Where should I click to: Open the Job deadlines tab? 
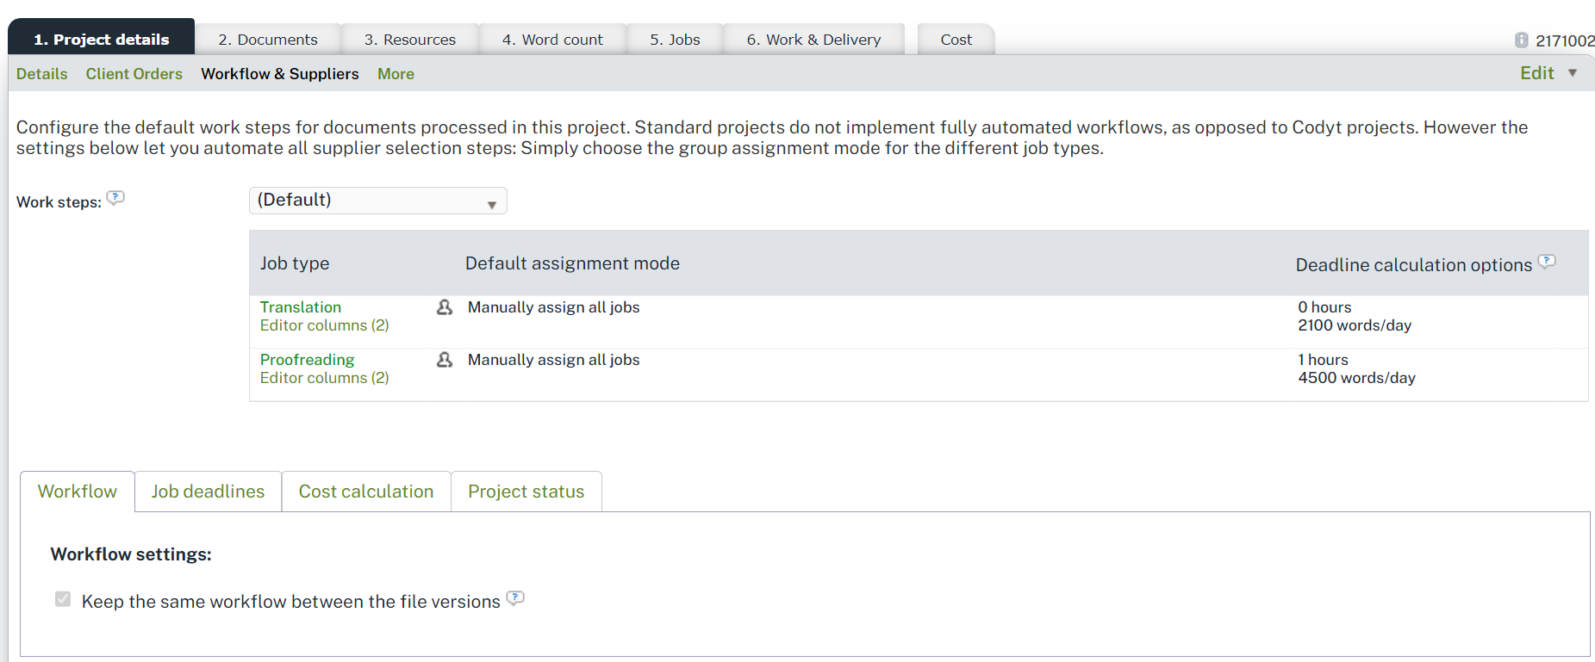tap(208, 492)
